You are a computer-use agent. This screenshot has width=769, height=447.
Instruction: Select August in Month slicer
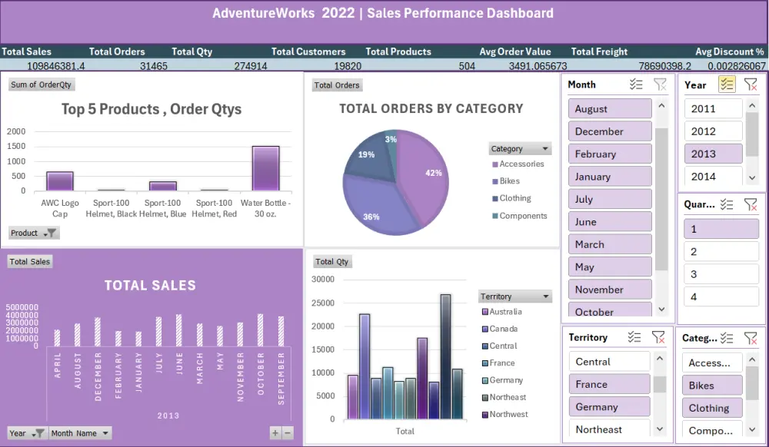pos(610,109)
